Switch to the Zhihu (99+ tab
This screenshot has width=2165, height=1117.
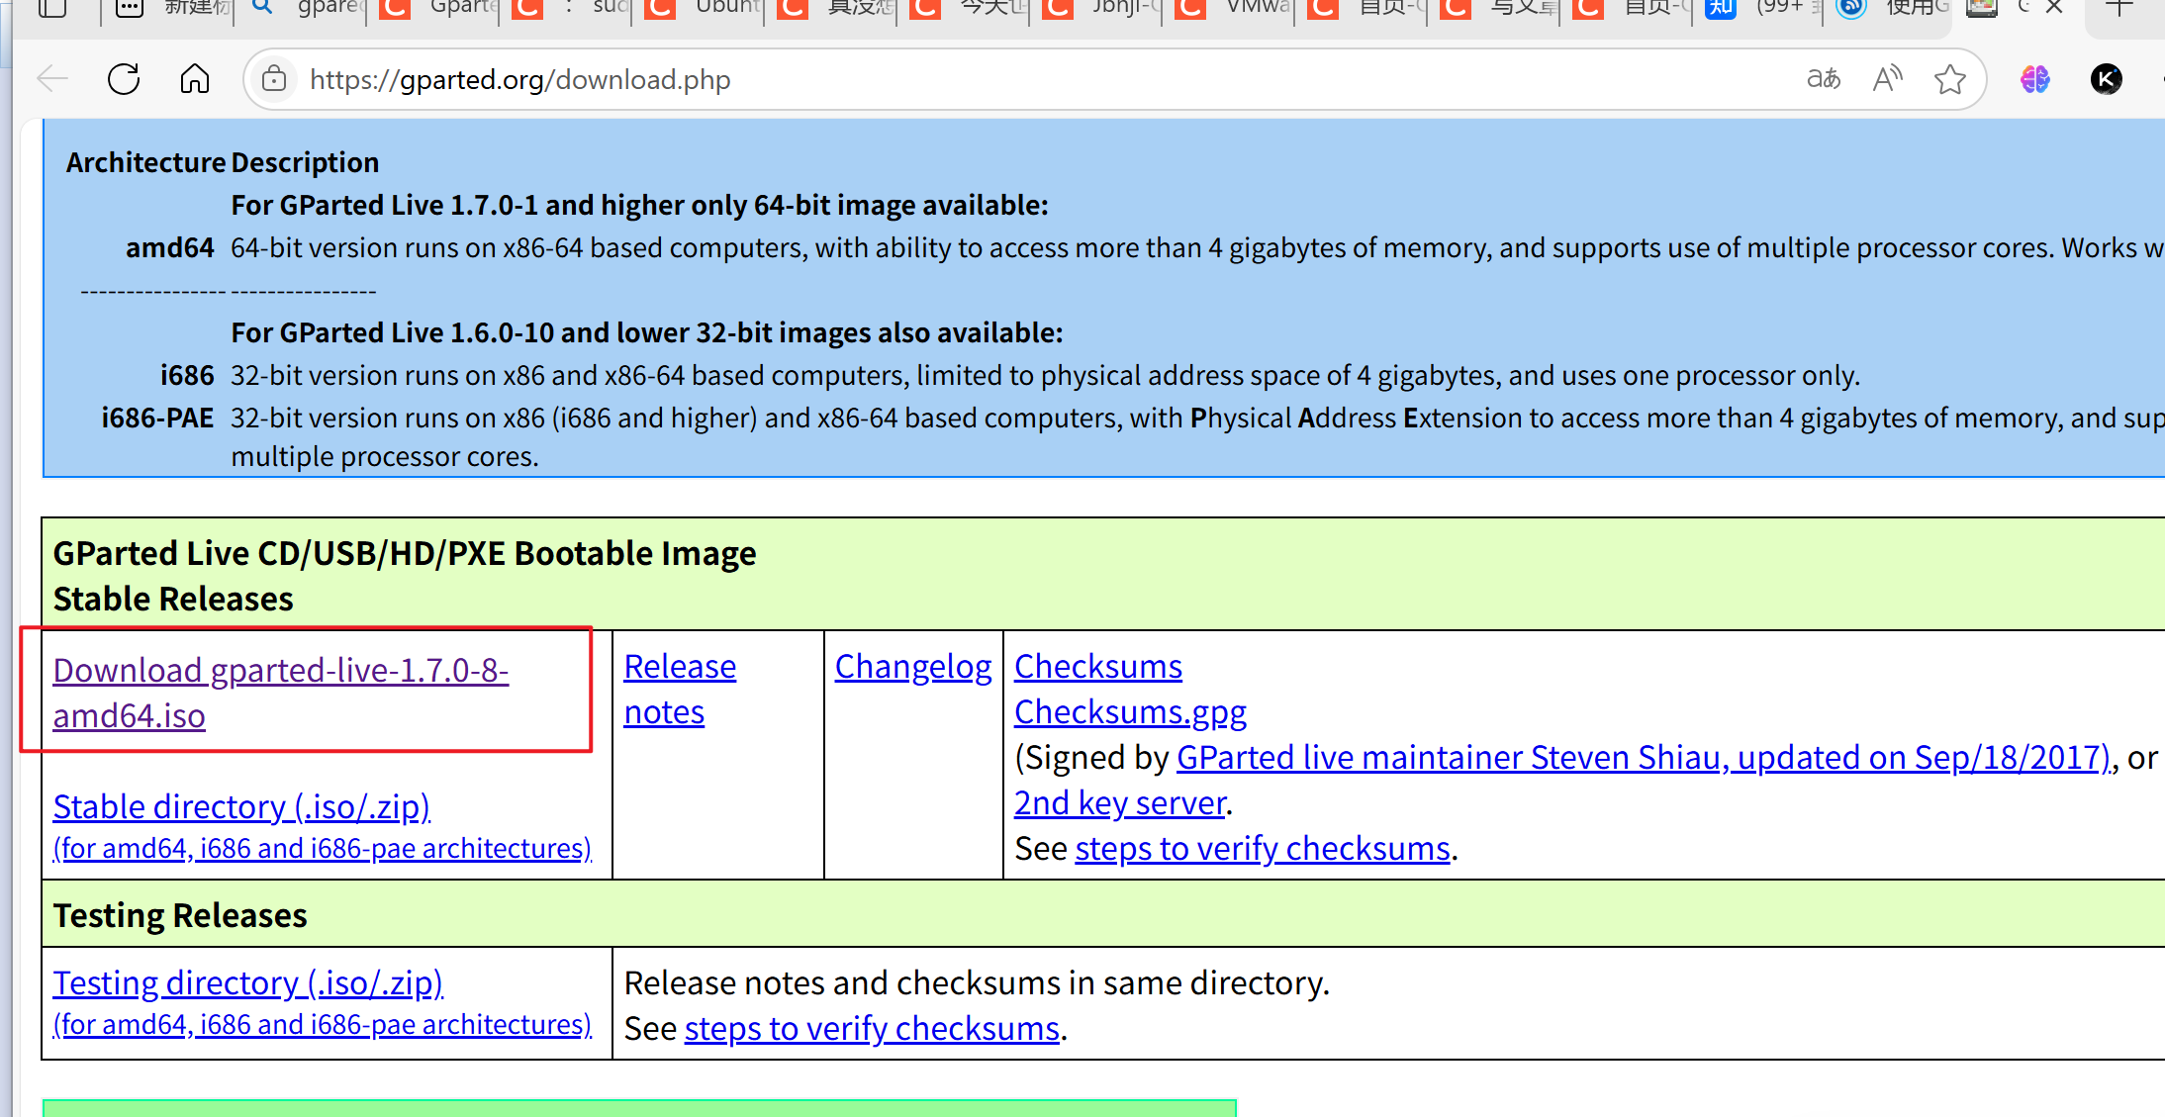[1762, 8]
